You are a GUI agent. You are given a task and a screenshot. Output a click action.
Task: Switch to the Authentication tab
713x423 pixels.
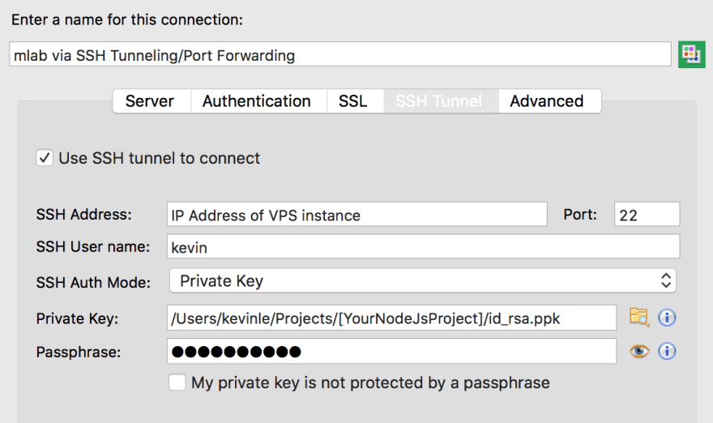coord(257,101)
